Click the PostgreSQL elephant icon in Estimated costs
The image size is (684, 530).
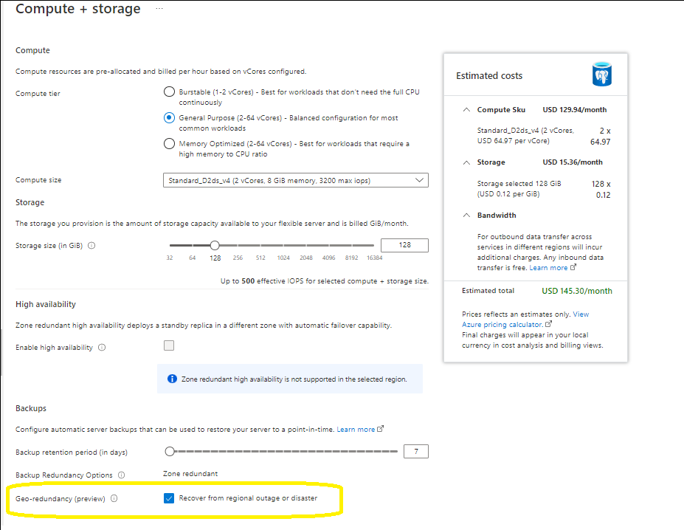pos(602,73)
